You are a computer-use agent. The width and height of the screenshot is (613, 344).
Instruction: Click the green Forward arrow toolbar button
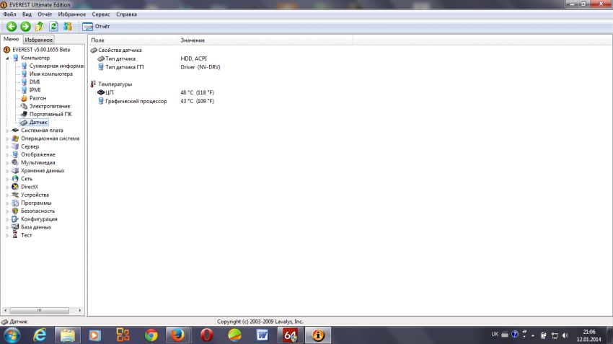(25, 26)
